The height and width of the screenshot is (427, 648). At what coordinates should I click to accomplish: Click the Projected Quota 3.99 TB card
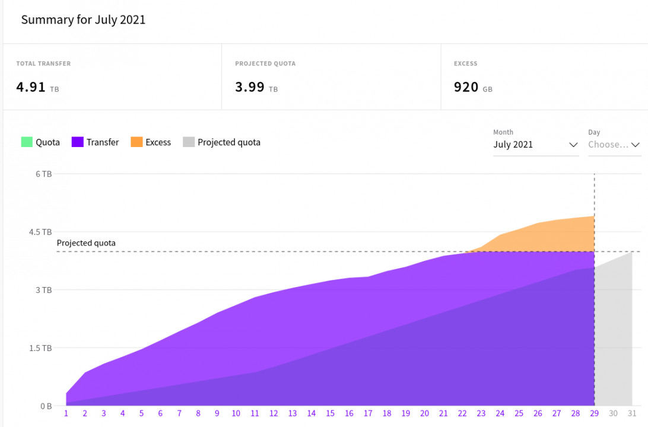coord(331,77)
